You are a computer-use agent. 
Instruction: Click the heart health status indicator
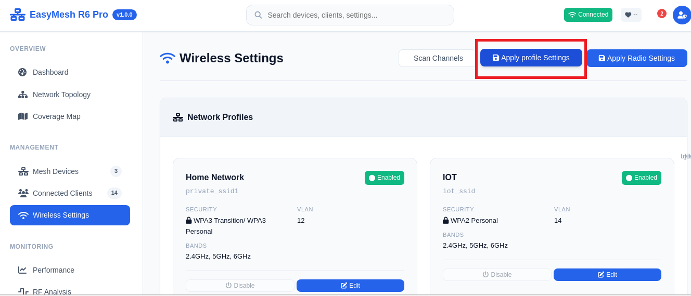coord(631,15)
